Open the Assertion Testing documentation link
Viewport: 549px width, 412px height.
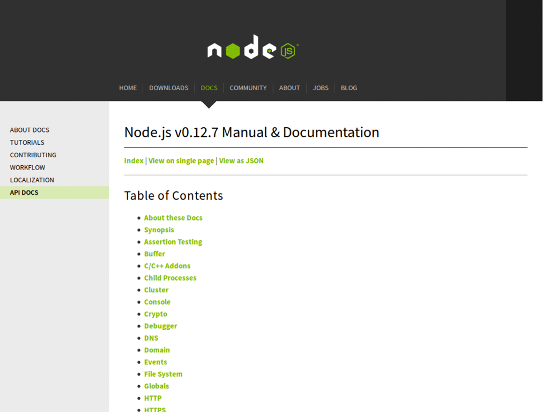click(173, 241)
